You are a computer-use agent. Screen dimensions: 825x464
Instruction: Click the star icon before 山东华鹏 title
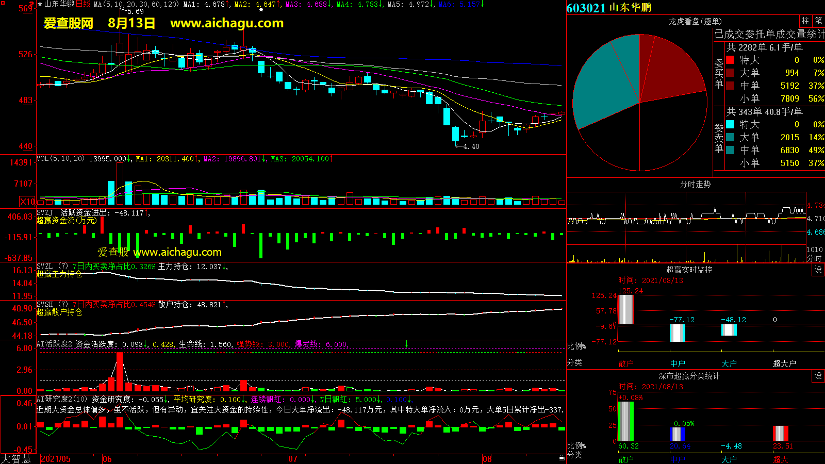pyautogui.click(x=40, y=4)
